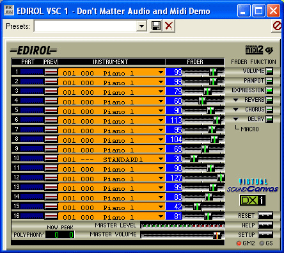Preview part 10 STANDARD1 drum sound
This screenshot has width=284, height=253.
(51, 158)
